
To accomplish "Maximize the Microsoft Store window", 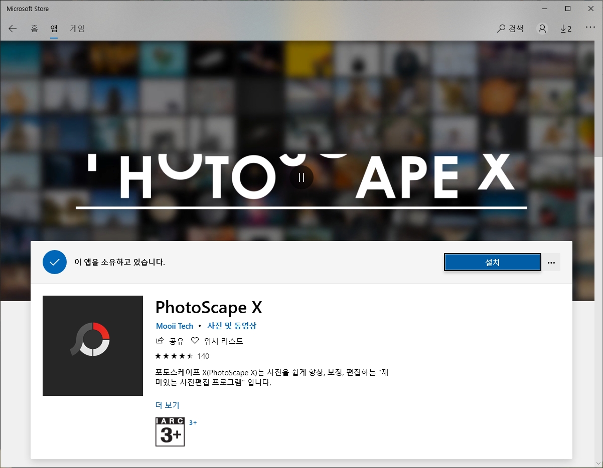I will 568,9.
